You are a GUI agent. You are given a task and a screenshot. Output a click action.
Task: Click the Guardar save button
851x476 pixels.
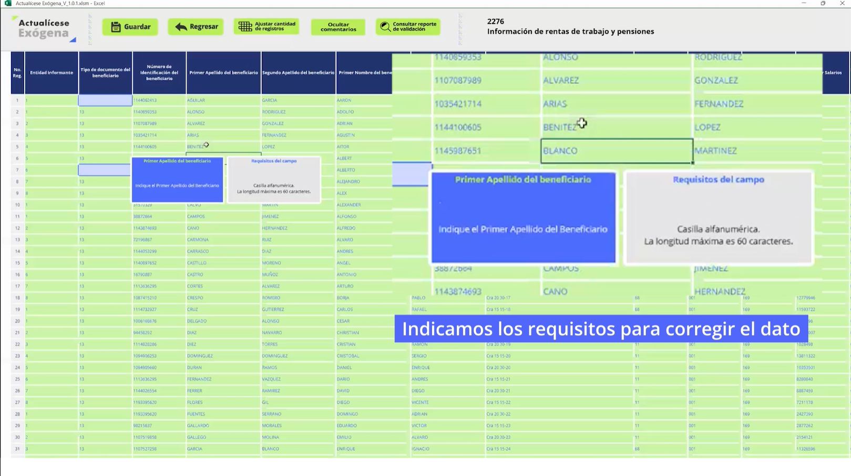(x=130, y=27)
